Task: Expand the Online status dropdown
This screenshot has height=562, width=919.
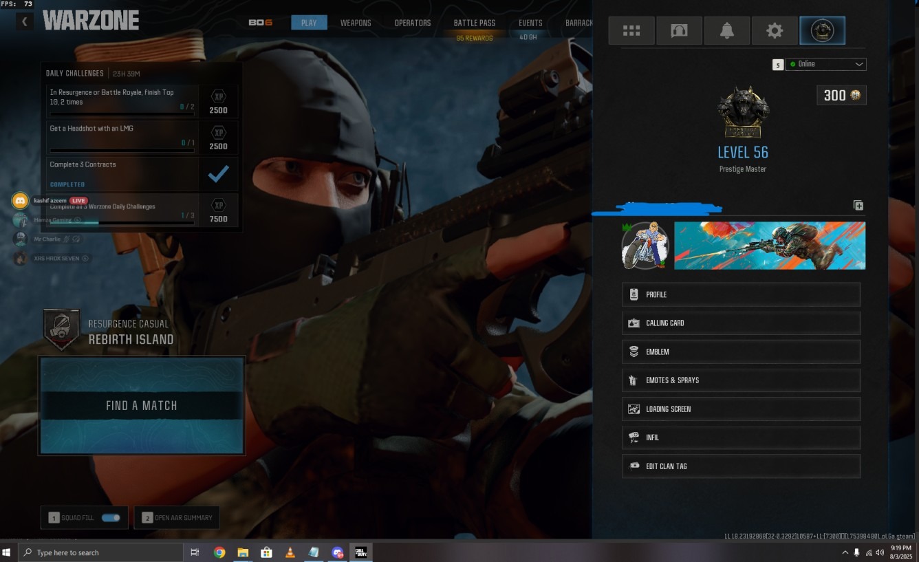Action: click(x=825, y=64)
